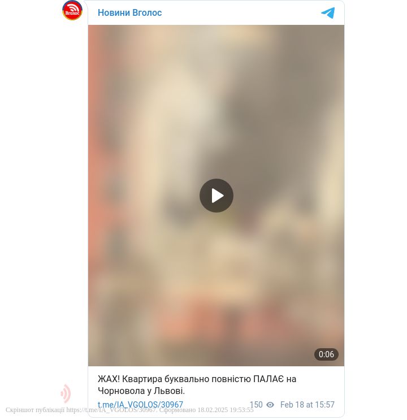The height and width of the screenshot is (420, 407).
Task: Click the caption line Чорновола у Львові
Action: pos(141,391)
